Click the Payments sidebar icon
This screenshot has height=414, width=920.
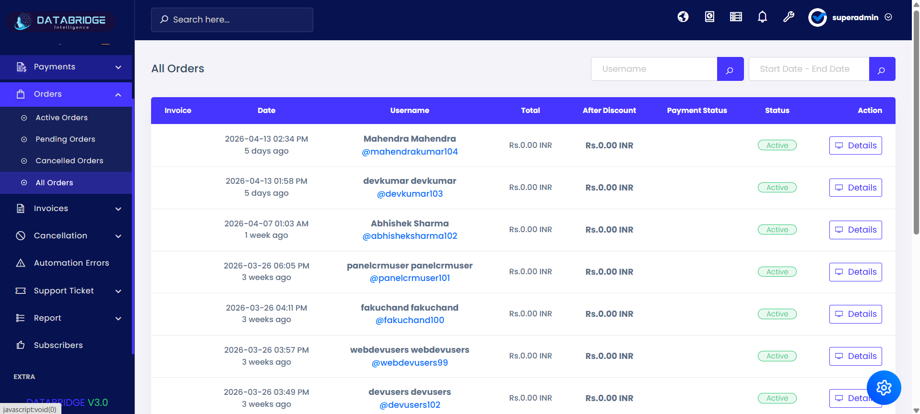click(21, 67)
